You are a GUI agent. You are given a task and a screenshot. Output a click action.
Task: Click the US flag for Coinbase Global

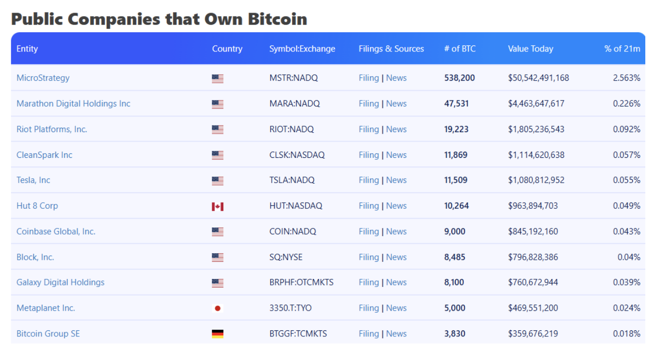tap(217, 232)
